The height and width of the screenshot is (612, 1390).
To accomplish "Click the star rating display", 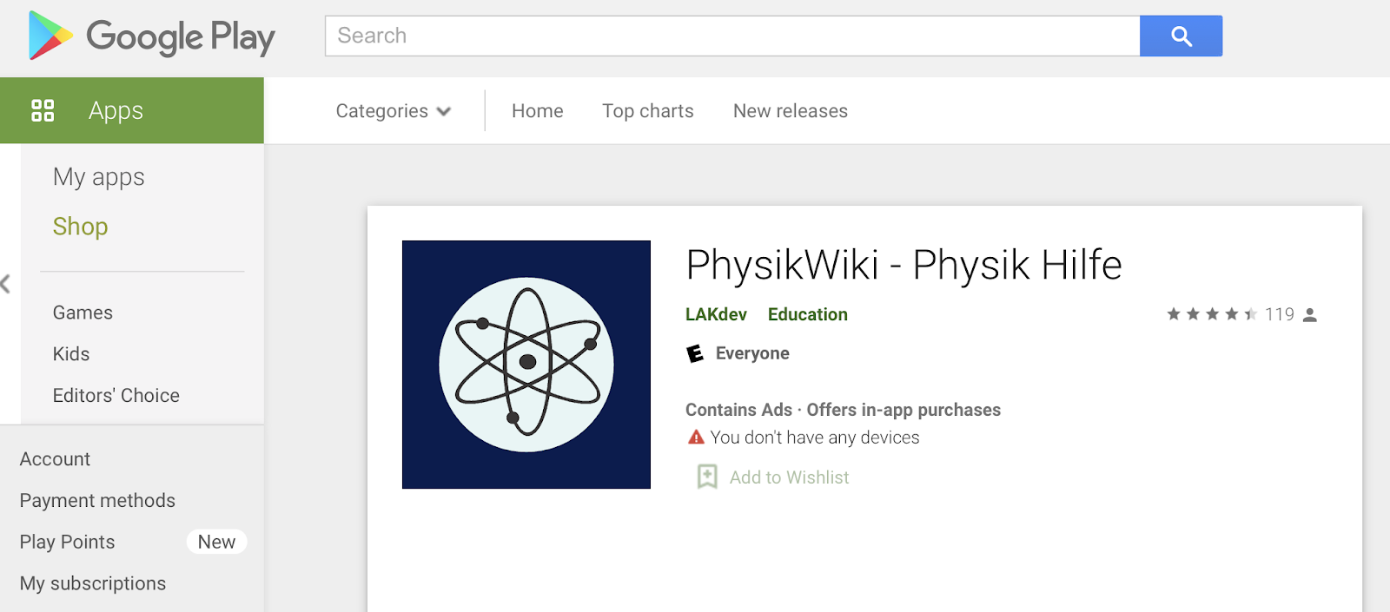I will (1212, 314).
